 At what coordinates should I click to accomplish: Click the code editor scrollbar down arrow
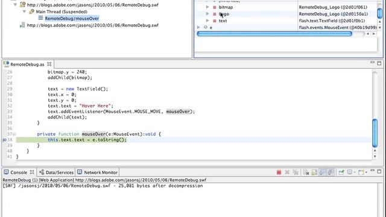coord(375,156)
